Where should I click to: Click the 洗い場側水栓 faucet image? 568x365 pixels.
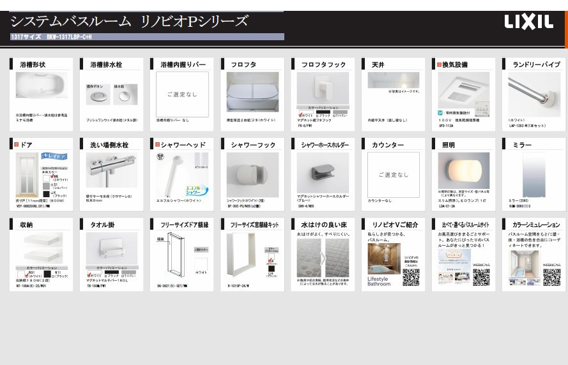click(x=112, y=170)
